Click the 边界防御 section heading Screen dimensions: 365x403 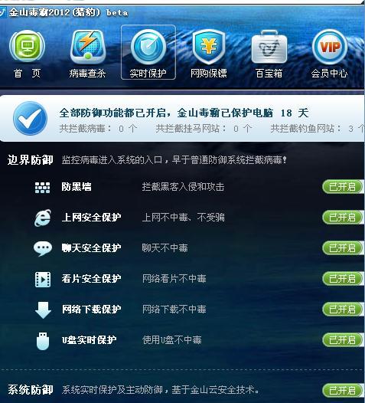coord(31,160)
